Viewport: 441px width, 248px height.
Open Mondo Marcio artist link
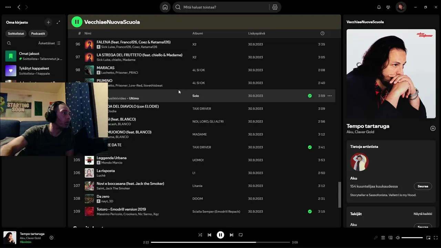112,163
